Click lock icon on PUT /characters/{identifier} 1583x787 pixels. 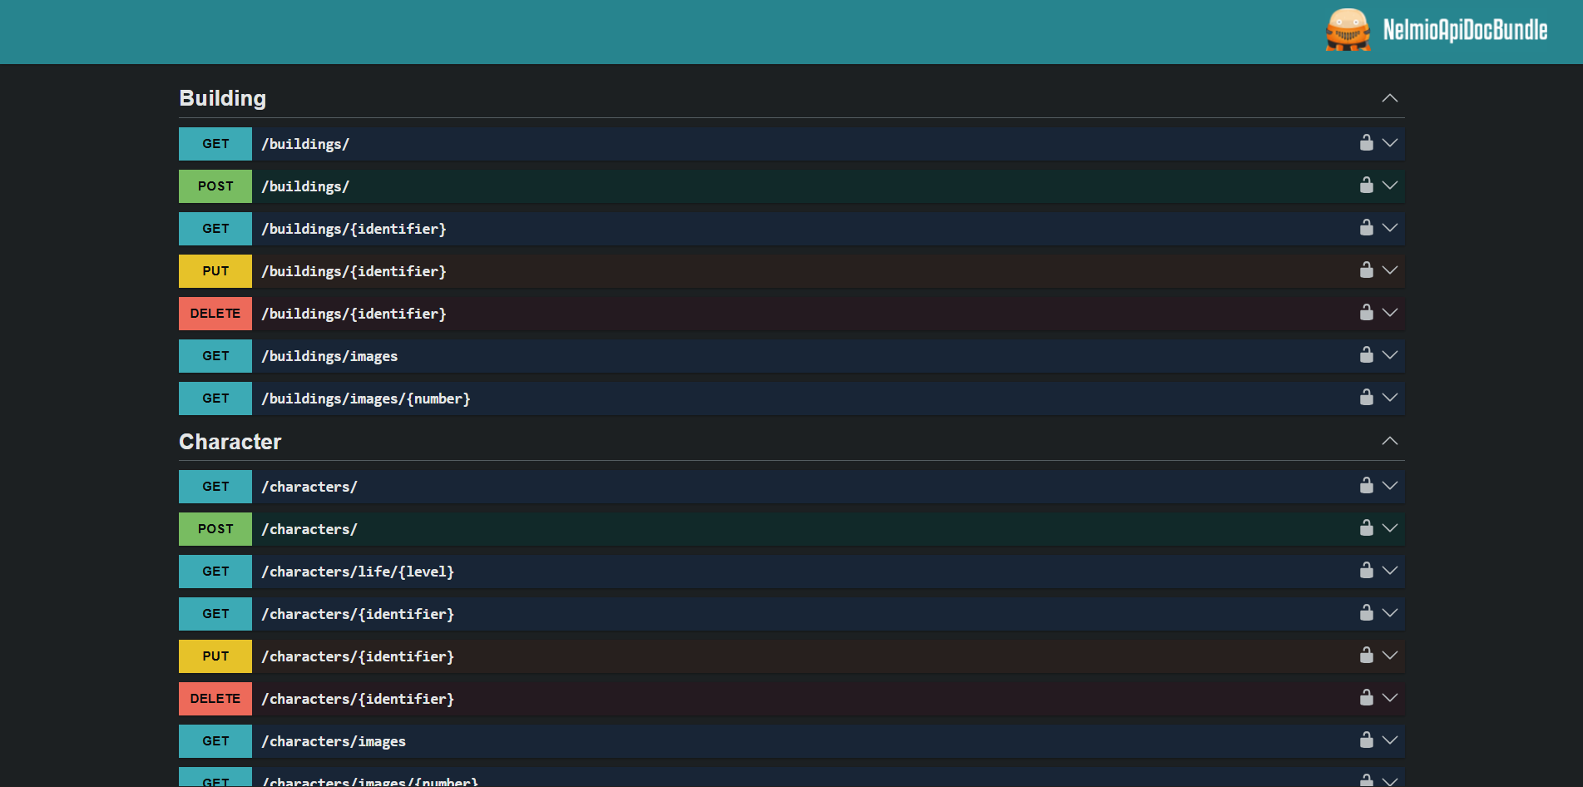click(1366, 655)
